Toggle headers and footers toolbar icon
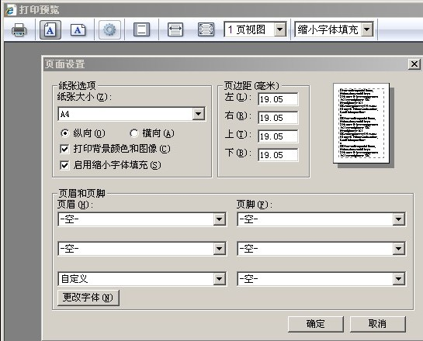The height and width of the screenshot is (341, 423). (x=141, y=29)
